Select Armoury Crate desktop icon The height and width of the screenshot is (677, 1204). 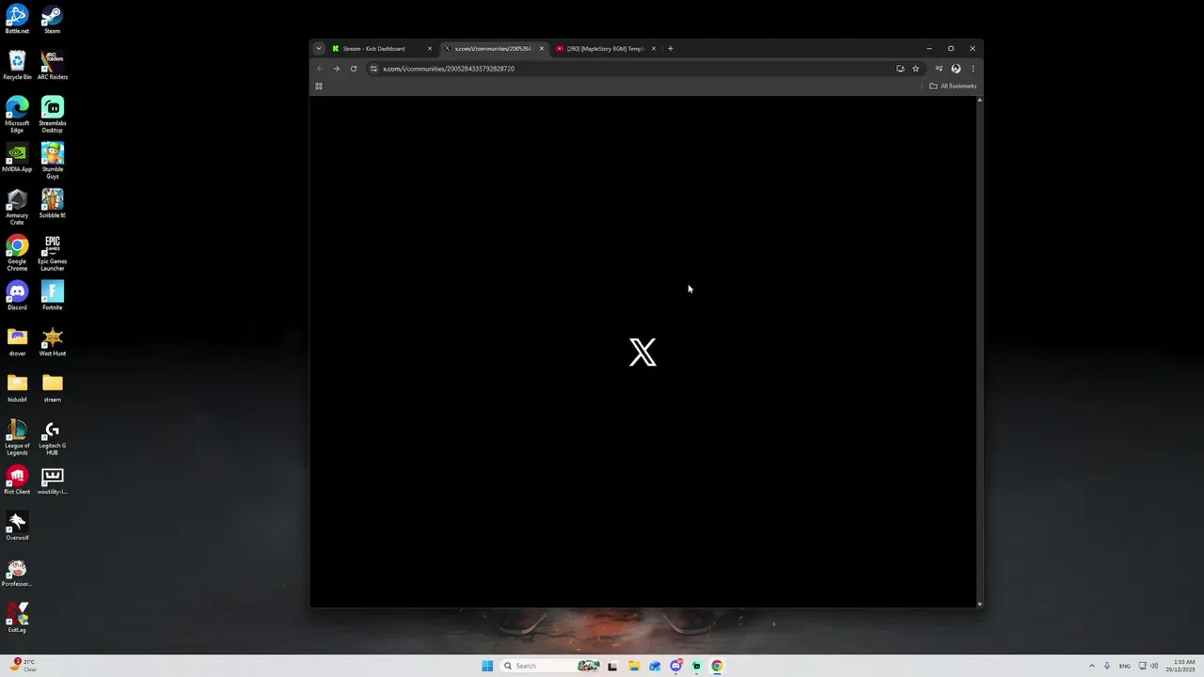pyautogui.click(x=17, y=207)
